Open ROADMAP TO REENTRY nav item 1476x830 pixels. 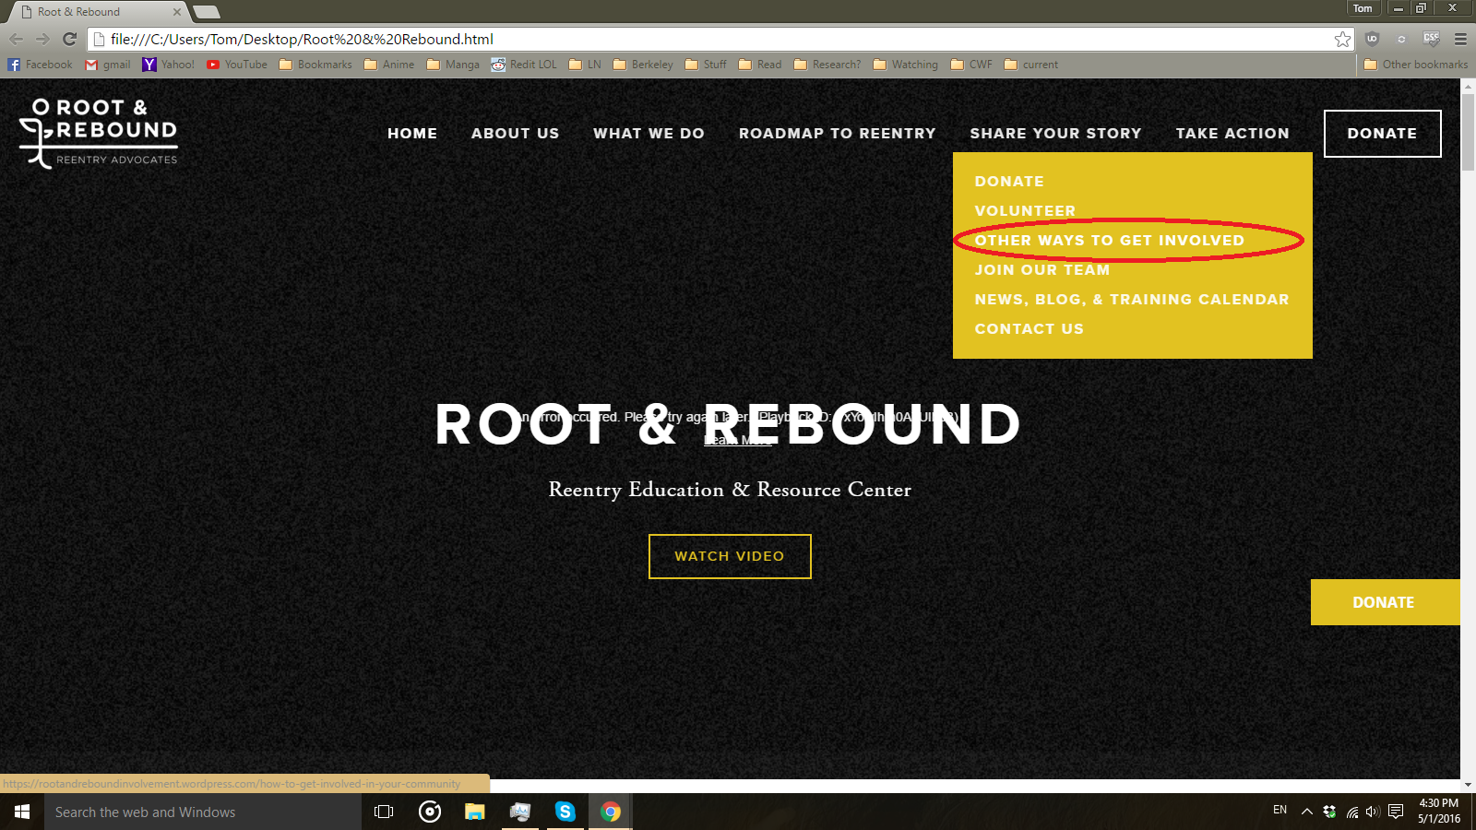click(x=838, y=134)
